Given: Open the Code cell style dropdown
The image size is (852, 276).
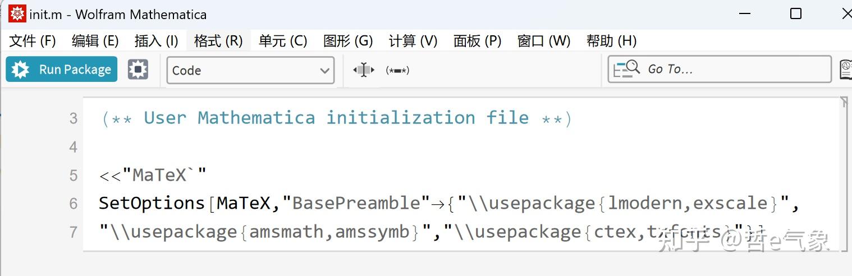Looking at the screenshot, I should pos(250,71).
